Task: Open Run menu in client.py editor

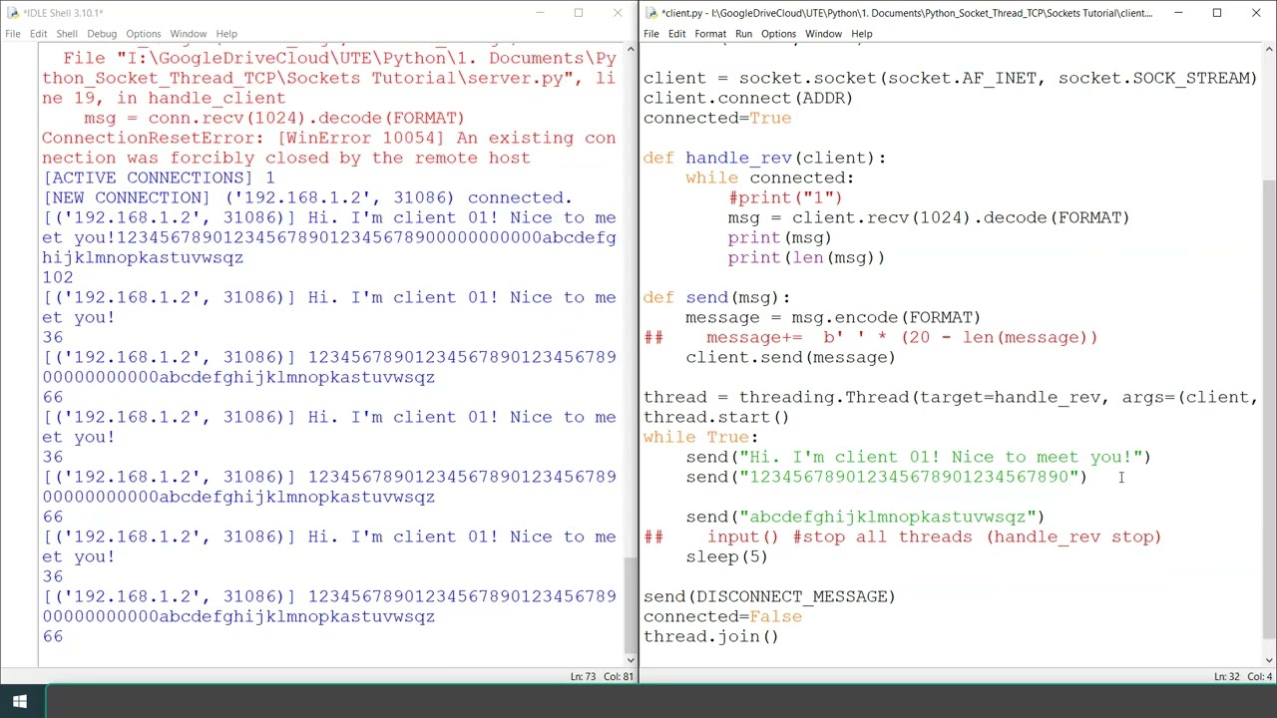Action: (743, 34)
